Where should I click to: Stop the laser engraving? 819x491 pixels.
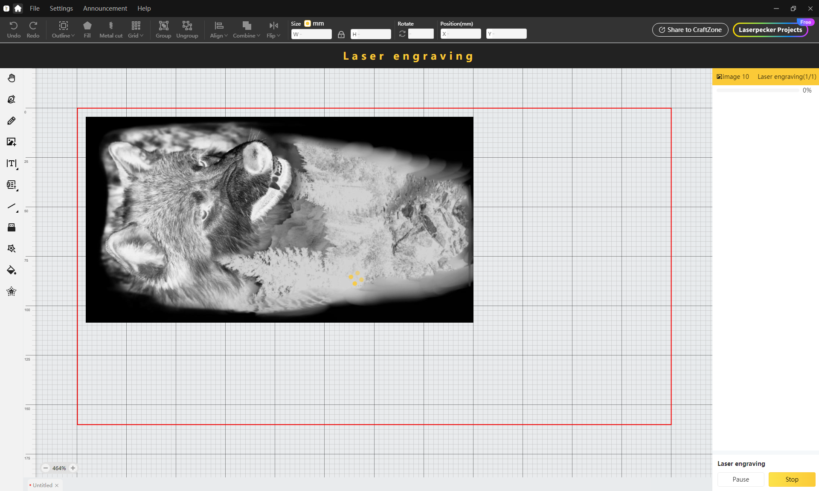[x=792, y=479]
